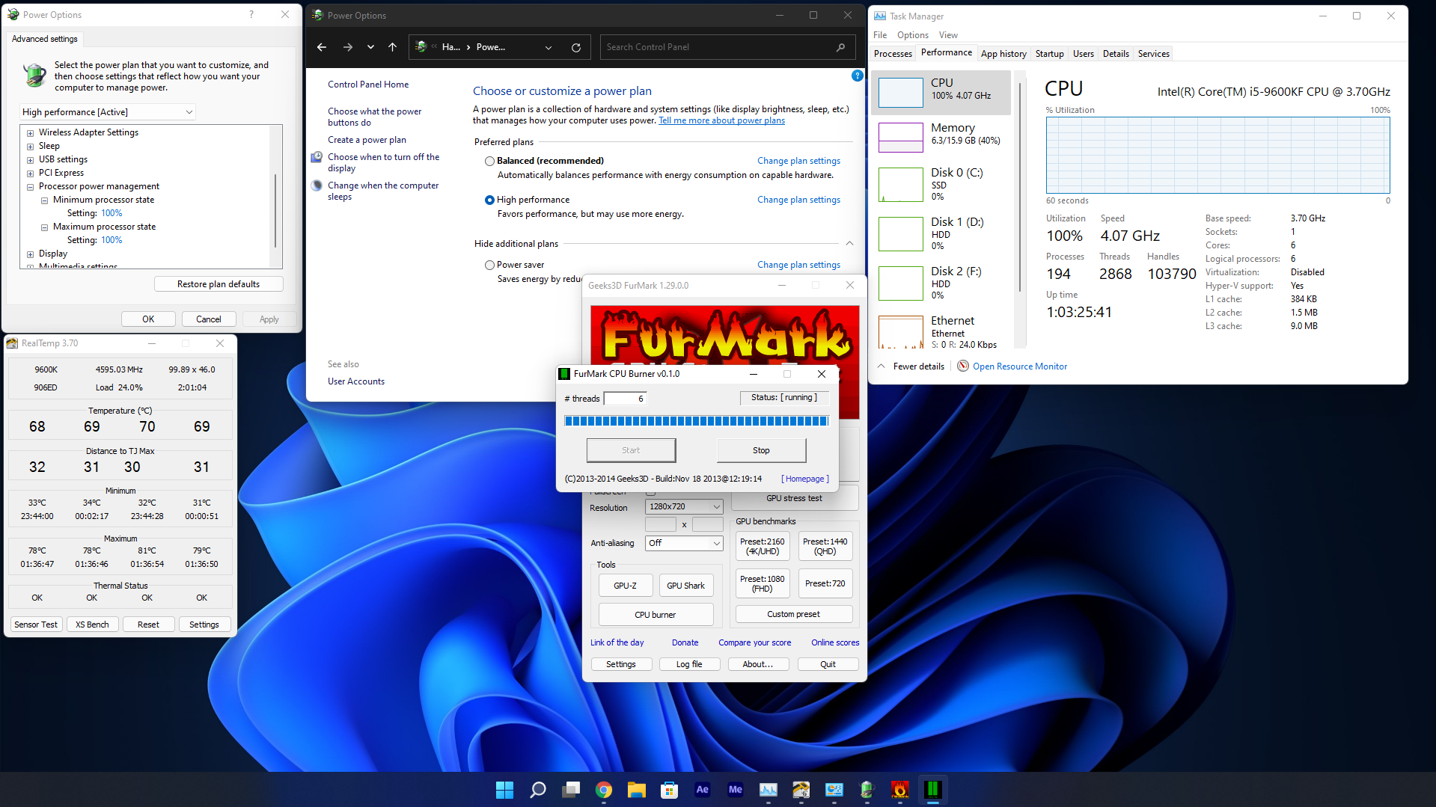
Task: Run XS Bench in RealTemp
Action: [x=92, y=625]
